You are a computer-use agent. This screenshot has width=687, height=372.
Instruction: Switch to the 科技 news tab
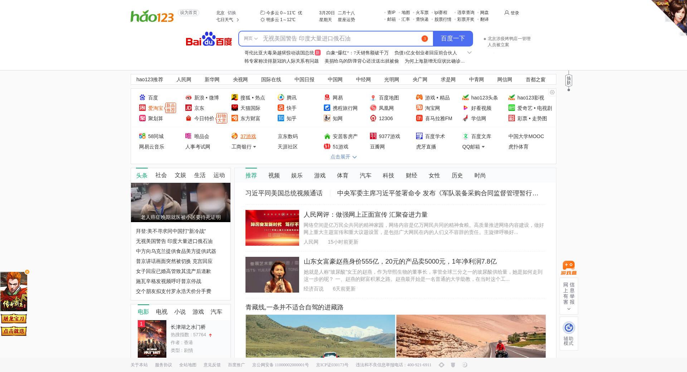(x=388, y=176)
